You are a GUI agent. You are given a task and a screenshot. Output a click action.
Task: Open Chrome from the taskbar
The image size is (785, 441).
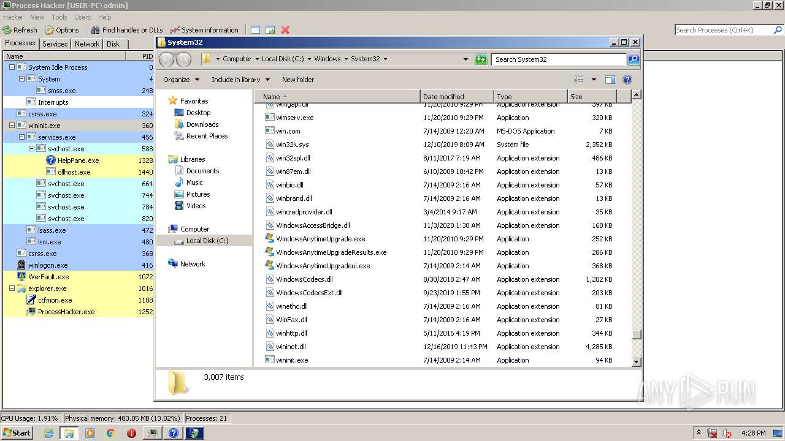(110, 433)
